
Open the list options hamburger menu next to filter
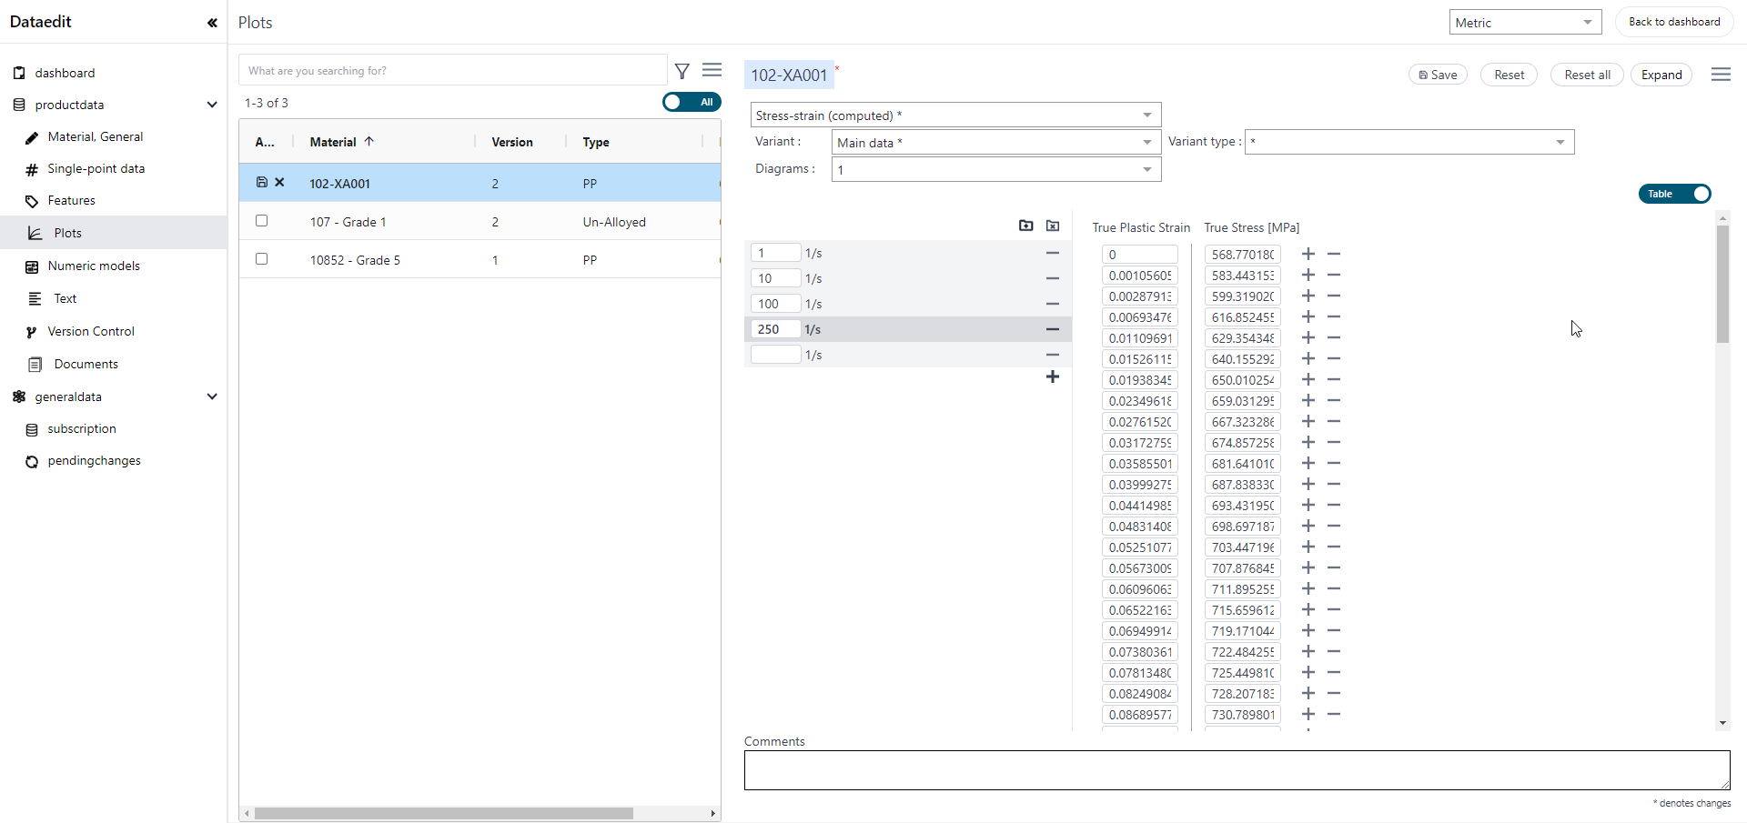click(x=712, y=70)
